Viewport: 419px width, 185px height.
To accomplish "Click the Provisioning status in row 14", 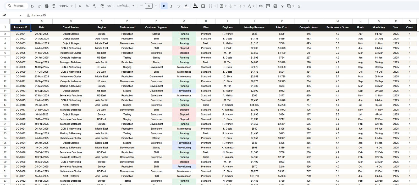I will coord(184,91).
